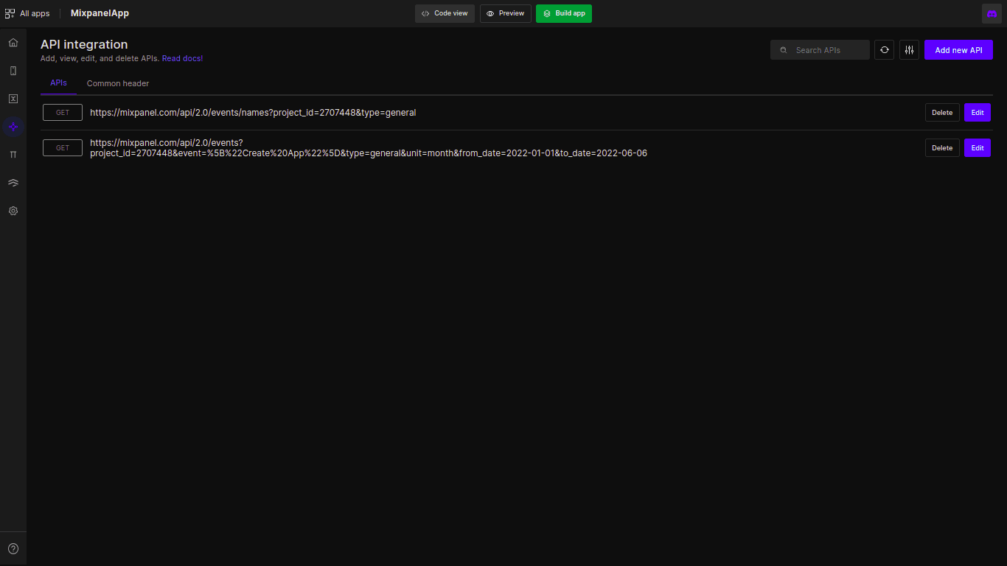The height and width of the screenshot is (566, 1007).
Task: Click inside the Search APIs field
Action: pyautogui.click(x=820, y=49)
